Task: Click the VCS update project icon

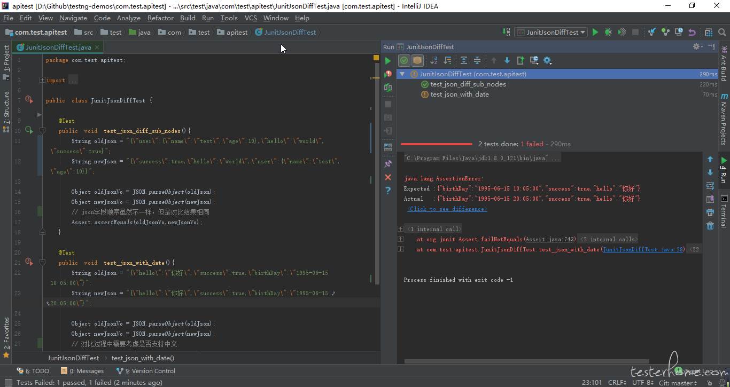Action: [652, 32]
